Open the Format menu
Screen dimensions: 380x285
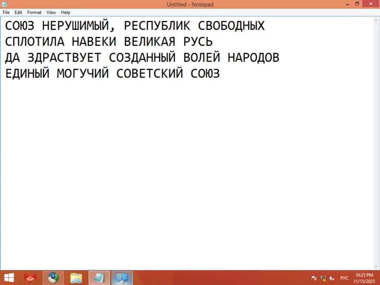34,12
